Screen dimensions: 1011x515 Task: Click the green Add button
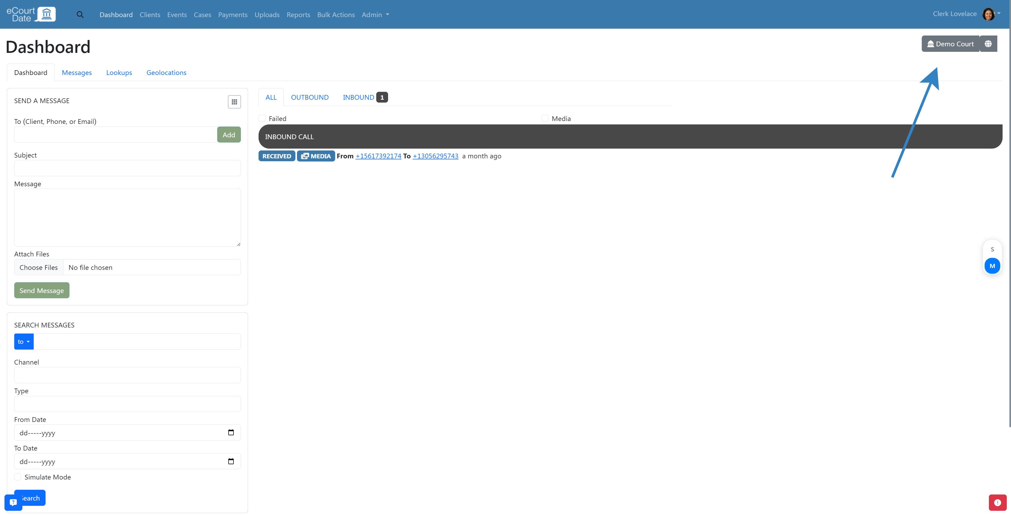[x=229, y=134]
